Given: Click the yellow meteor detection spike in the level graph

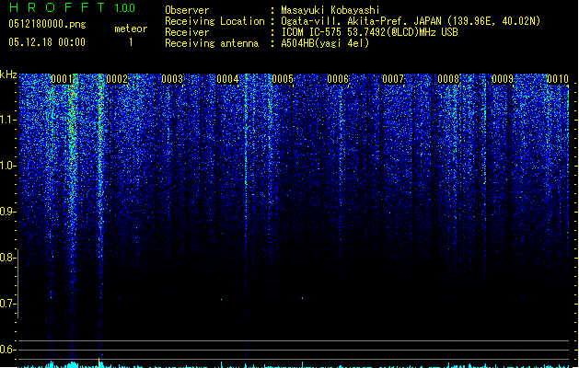Looking at the screenshot, I should click(98, 362).
